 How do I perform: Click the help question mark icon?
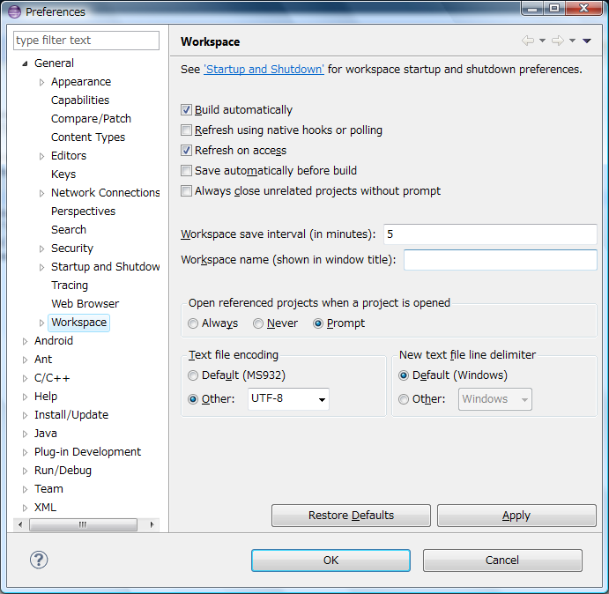pyautogui.click(x=39, y=560)
